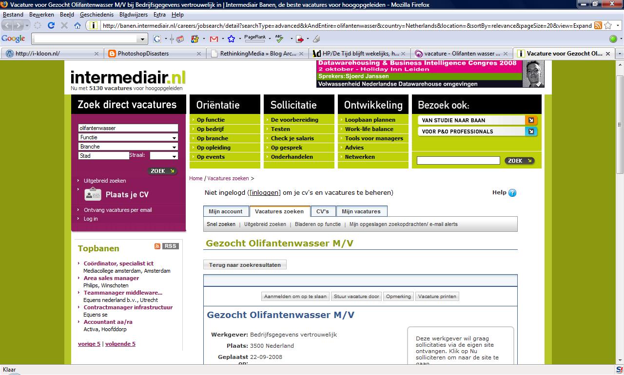Click the browser Reload button
Image resolution: width=624 pixels, height=375 pixels.
[51, 25]
